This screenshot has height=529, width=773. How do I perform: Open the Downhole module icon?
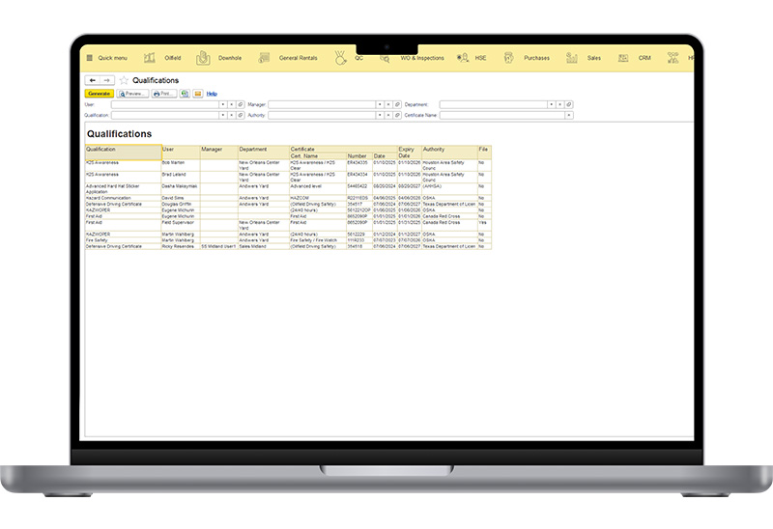[x=203, y=58]
